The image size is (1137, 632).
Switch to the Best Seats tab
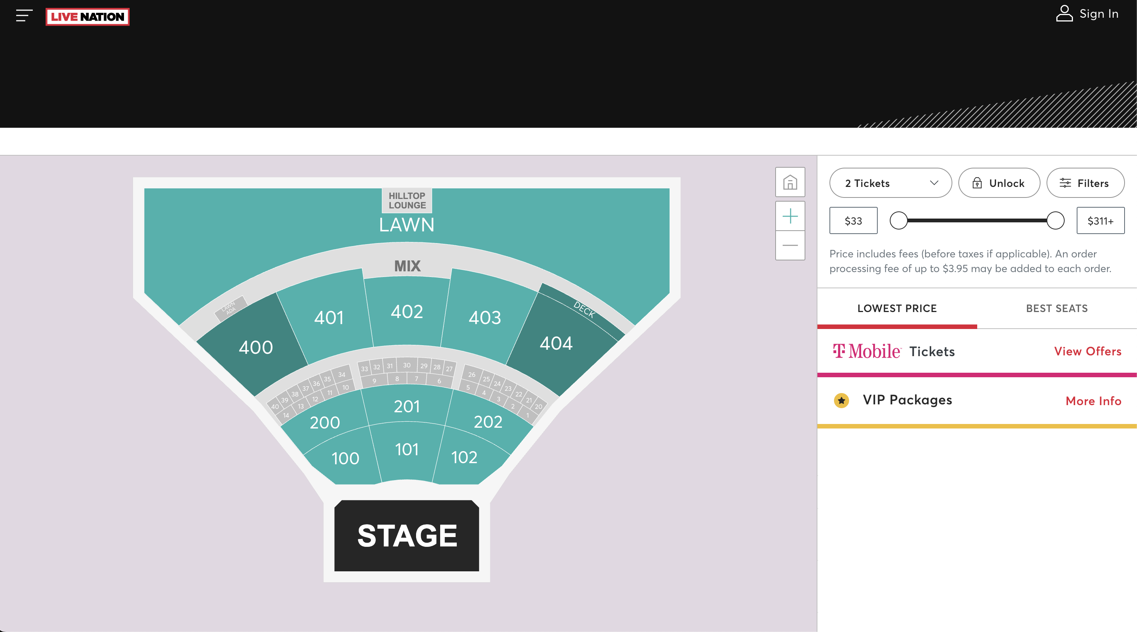(1057, 309)
